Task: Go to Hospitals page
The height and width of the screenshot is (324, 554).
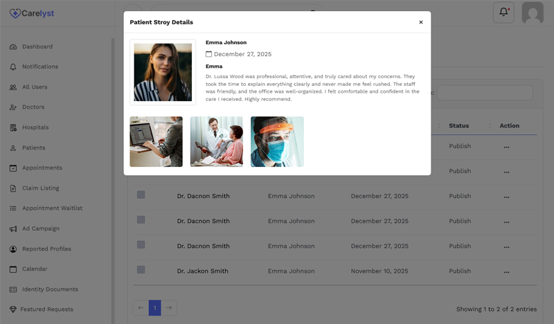Action: coord(35,127)
